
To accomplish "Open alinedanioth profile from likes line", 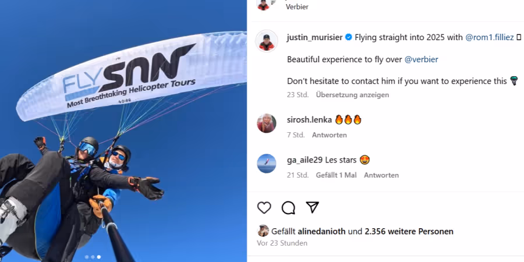I will (x=321, y=231).
